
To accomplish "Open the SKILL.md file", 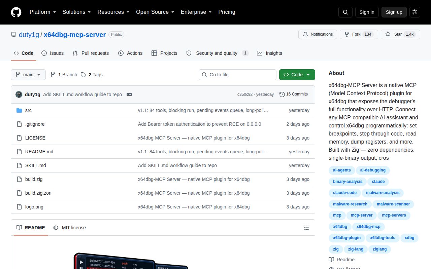I will [x=35, y=165].
